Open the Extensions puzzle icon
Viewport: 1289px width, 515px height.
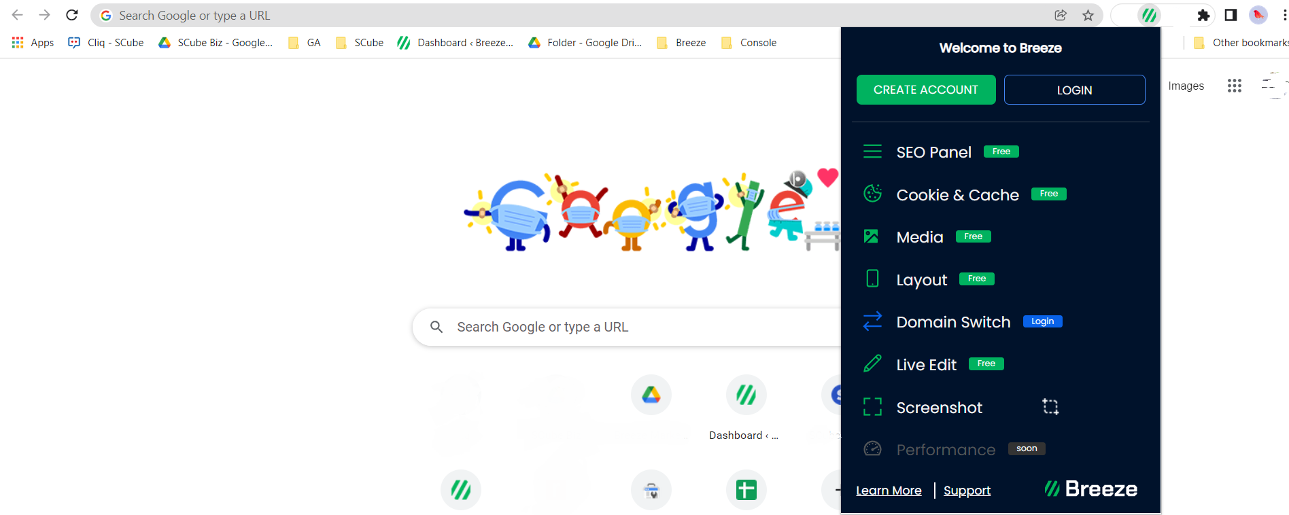(x=1203, y=15)
